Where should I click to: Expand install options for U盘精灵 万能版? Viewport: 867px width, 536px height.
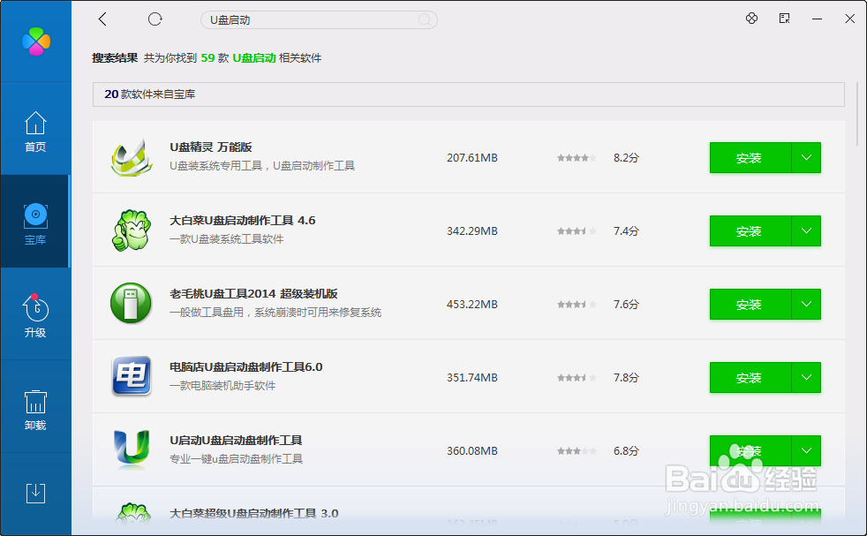click(x=806, y=157)
